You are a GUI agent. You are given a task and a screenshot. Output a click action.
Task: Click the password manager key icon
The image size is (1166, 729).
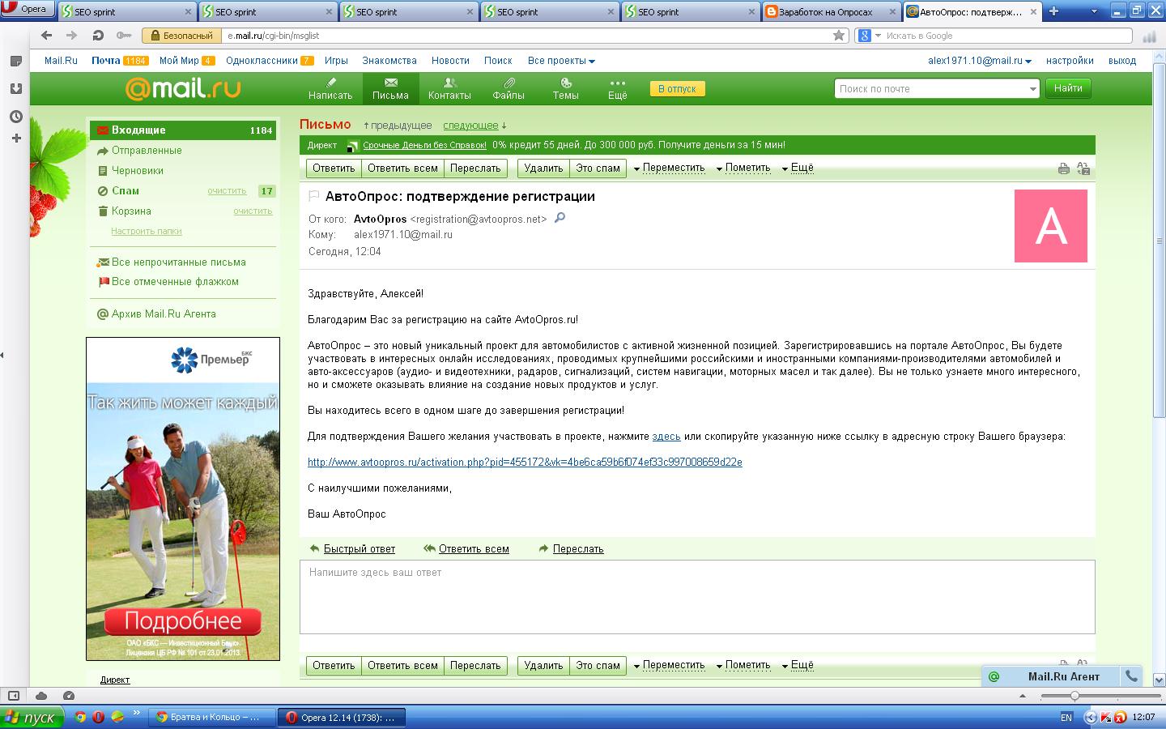[x=123, y=36]
